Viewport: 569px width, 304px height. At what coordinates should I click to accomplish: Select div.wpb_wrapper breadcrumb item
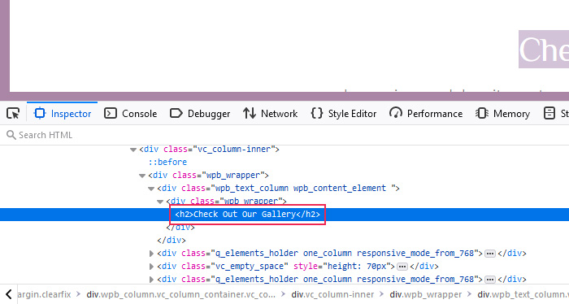point(426,294)
